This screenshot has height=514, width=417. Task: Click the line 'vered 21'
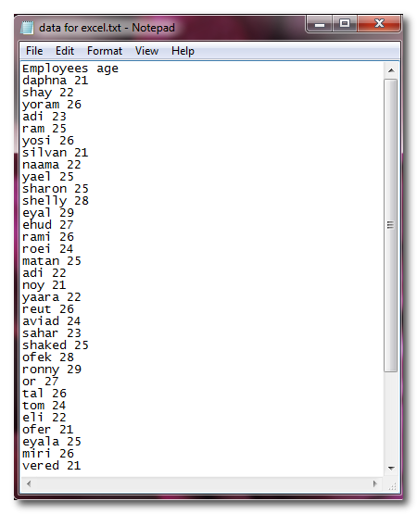tap(52, 466)
